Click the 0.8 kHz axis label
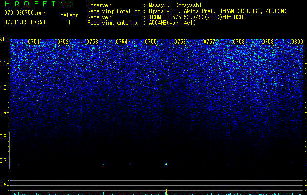This screenshot has width=307, height=195. [4, 136]
